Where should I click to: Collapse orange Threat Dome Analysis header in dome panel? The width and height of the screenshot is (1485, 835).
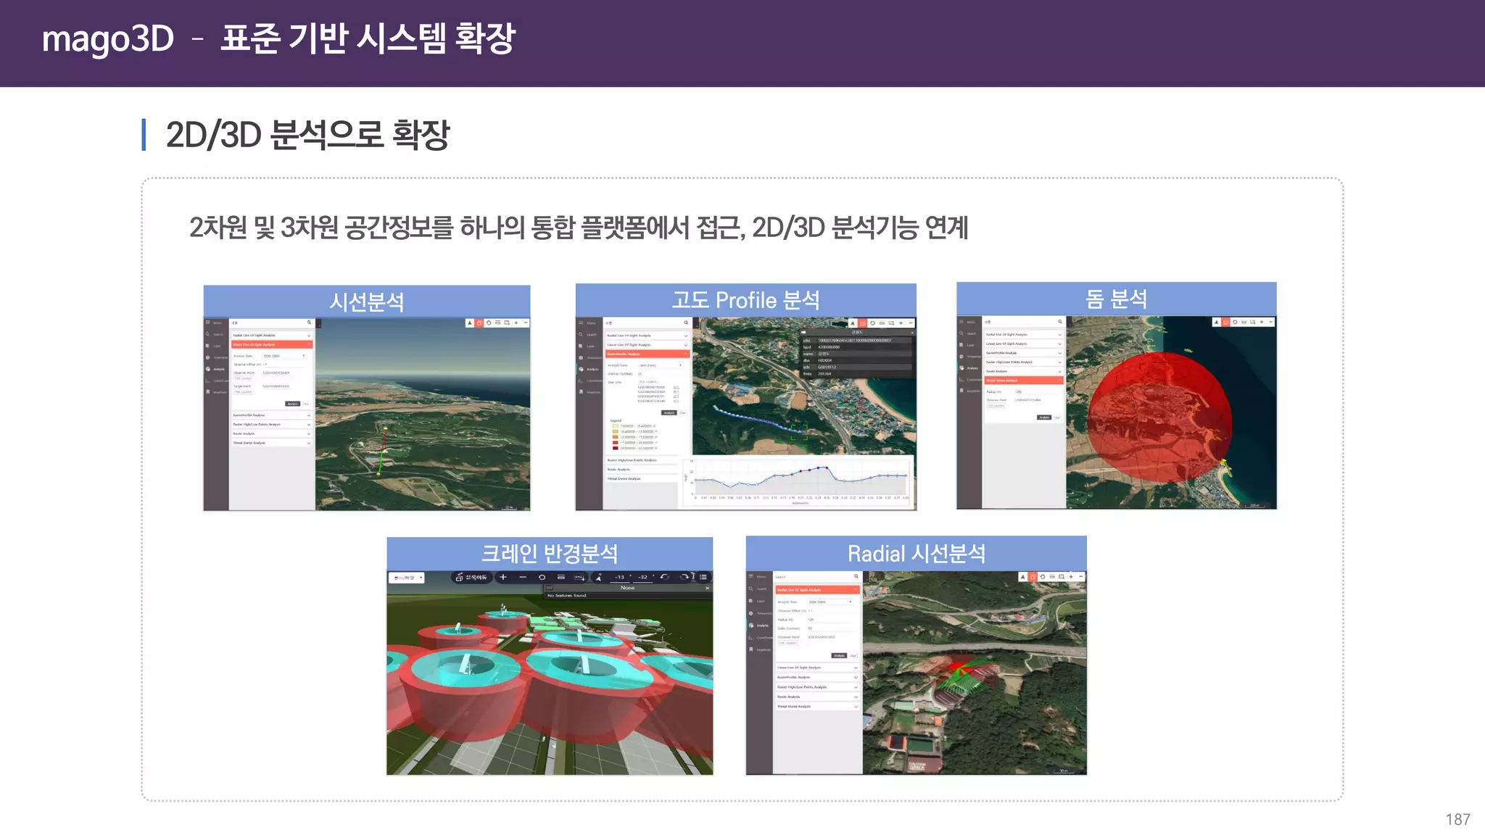[1022, 380]
